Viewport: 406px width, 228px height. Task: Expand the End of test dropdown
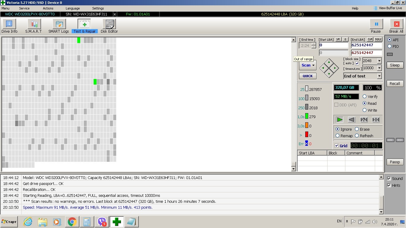pyautogui.click(x=379, y=76)
